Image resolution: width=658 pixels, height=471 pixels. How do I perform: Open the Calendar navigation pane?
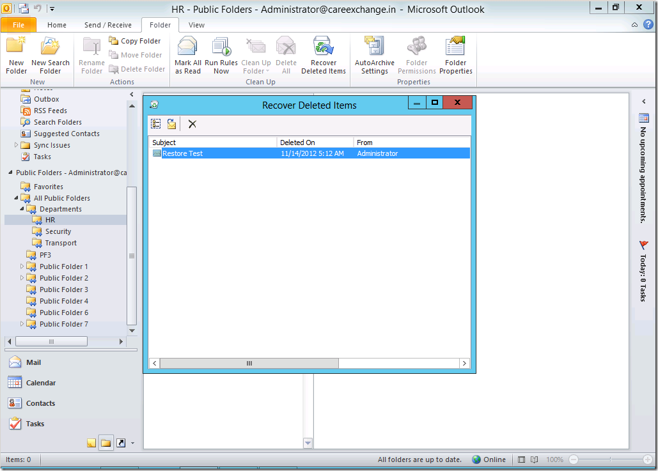(71, 383)
